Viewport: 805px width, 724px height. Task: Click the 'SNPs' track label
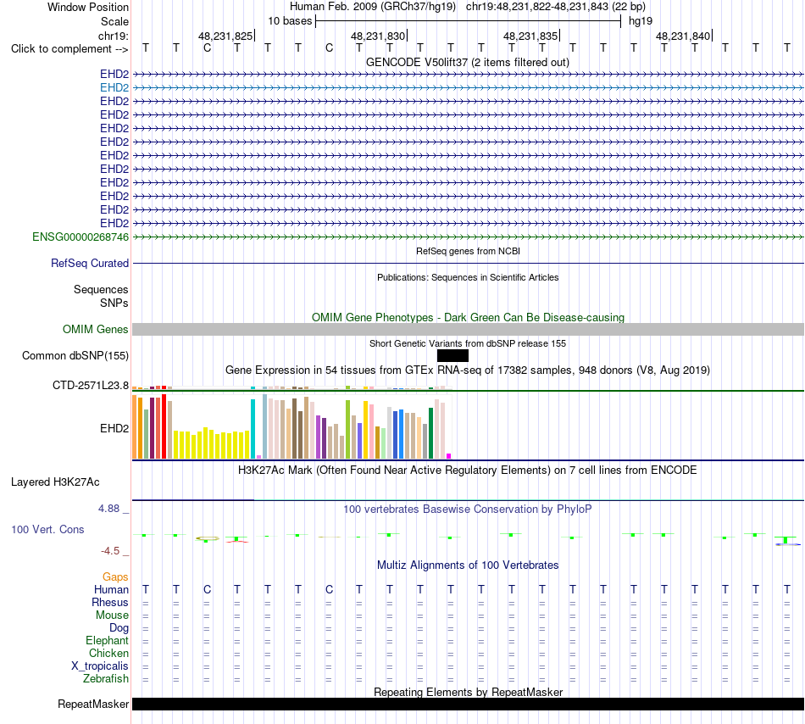114,303
